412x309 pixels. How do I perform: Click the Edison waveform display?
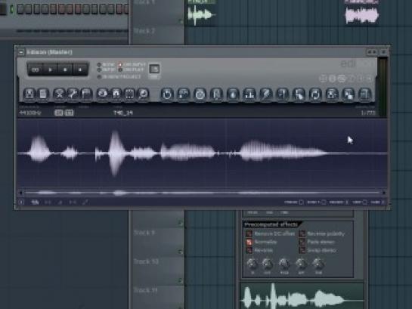pos(202,153)
